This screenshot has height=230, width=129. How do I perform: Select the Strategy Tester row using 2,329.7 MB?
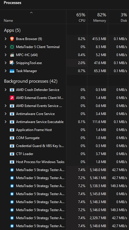point(65,218)
